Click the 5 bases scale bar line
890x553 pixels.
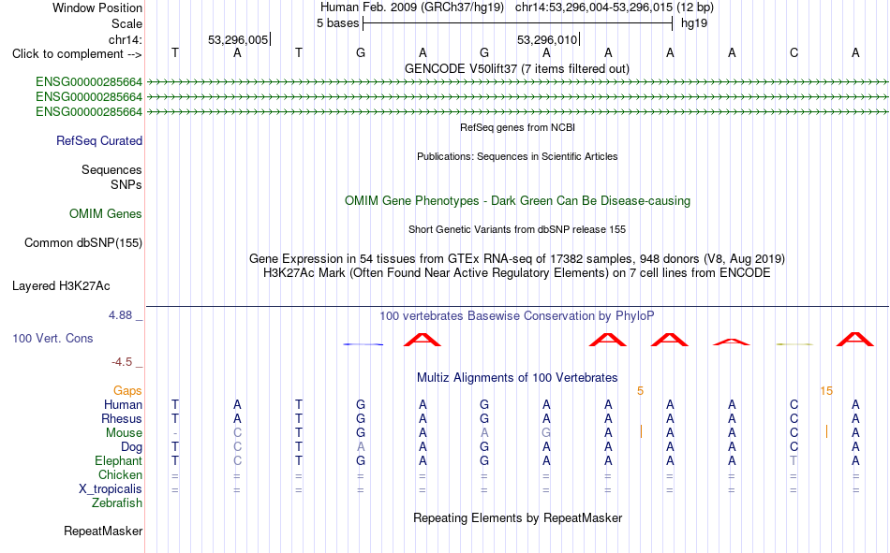(x=518, y=23)
